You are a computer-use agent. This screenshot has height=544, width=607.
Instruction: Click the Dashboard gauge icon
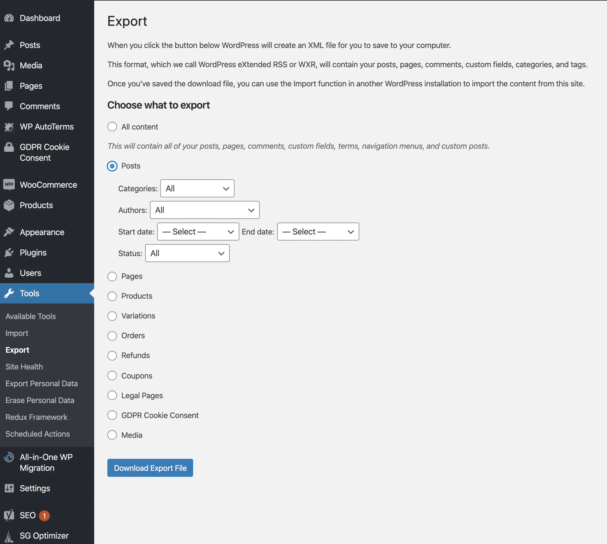9,18
